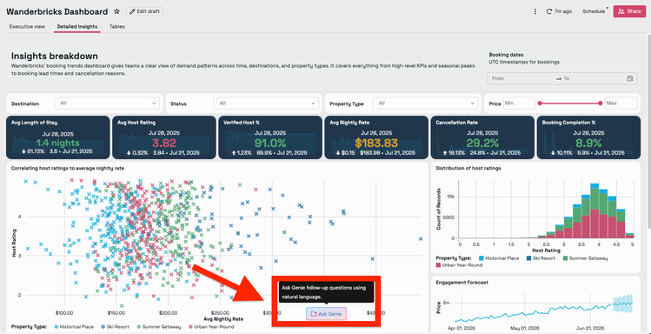Viewport: 651px width, 334px height.
Task: Click the Distribution of host ratings title
Action: point(468,168)
